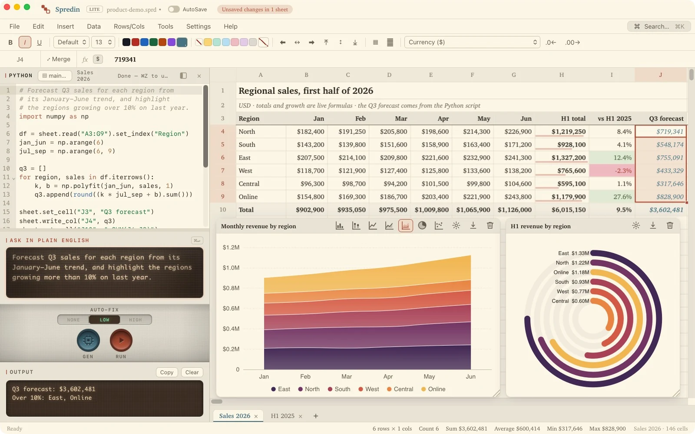This screenshot has height=434, width=695.
Task: Click the Merge cells button
Action: coord(59,59)
